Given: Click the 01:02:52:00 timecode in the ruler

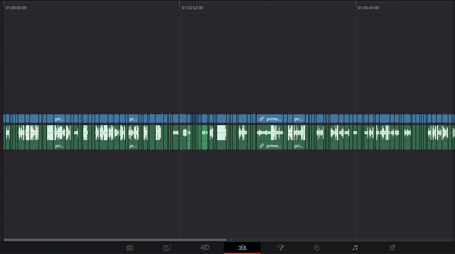Looking at the screenshot, I should click(192, 8).
